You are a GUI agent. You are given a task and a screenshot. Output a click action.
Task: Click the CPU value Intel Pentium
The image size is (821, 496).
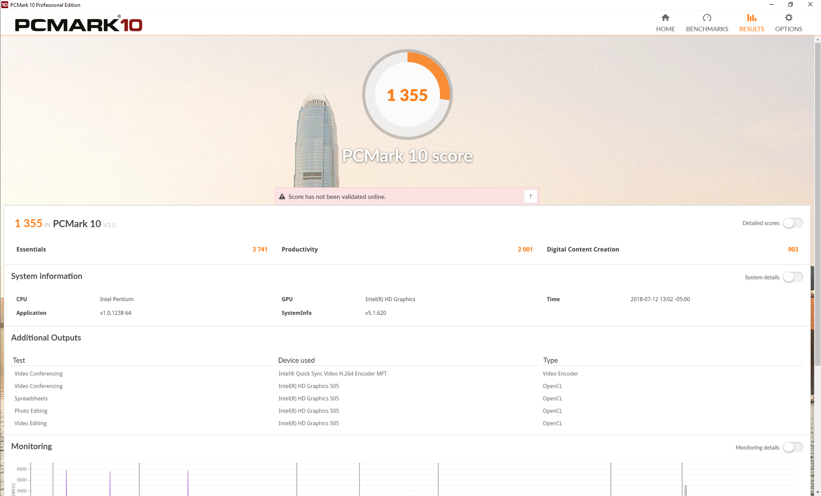(x=117, y=299)
